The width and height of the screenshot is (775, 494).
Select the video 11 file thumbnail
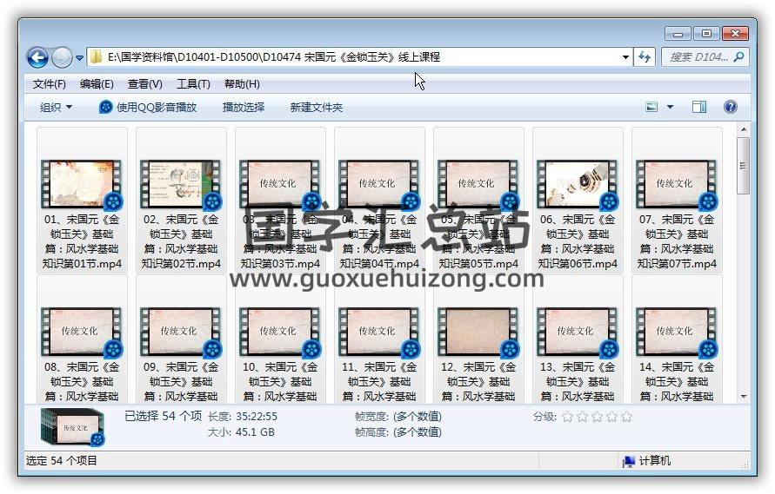coord(379,332)
